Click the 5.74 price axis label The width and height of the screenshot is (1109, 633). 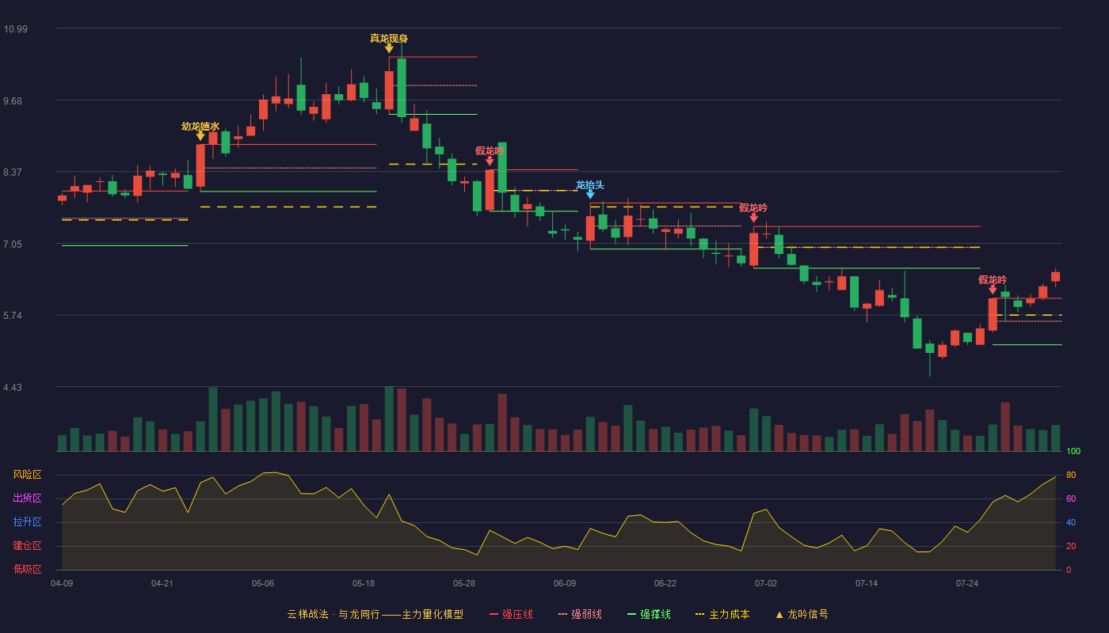tap(13, 316)
